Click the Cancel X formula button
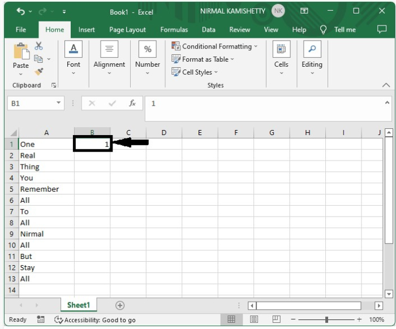The width and height of the screenshot is (396, 329). [92, 103]
